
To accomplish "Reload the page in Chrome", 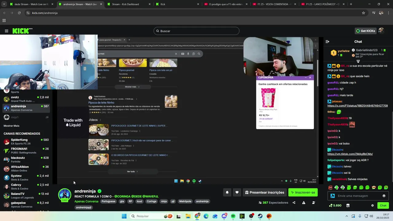I will [x=19, y=13].
